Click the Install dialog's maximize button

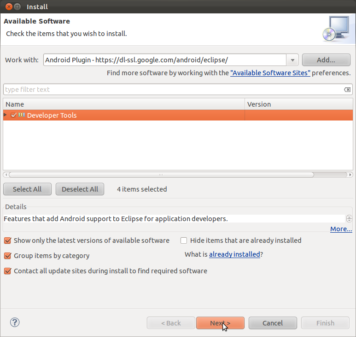[18, 6]
